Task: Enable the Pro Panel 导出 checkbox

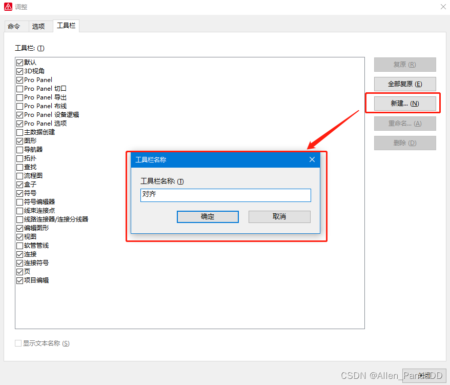Action: (20, 97)
